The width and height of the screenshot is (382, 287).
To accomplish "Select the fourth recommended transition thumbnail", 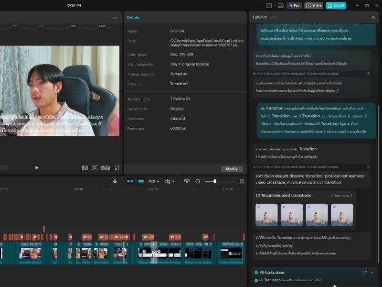I will (342, 215).
